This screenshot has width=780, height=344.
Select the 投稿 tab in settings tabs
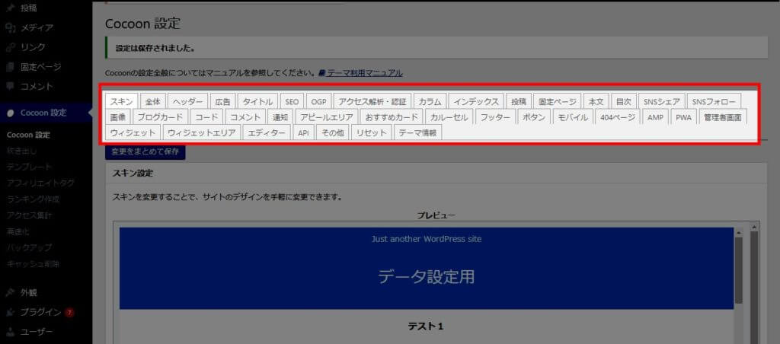pyautogui.click(x=519, y=101)
